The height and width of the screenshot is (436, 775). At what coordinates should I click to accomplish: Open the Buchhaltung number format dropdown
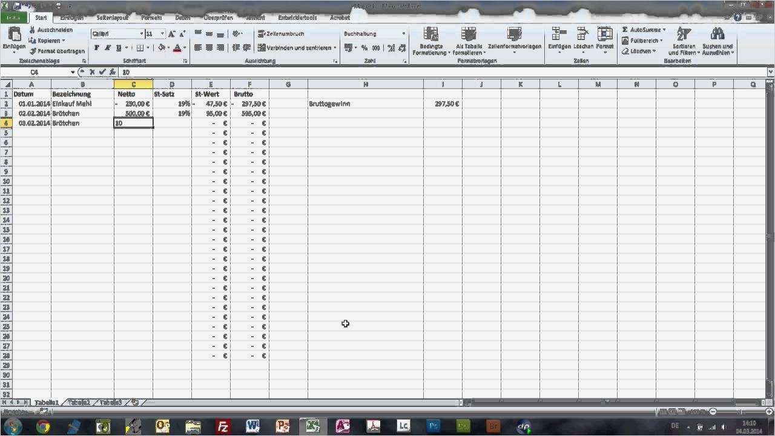403,34
